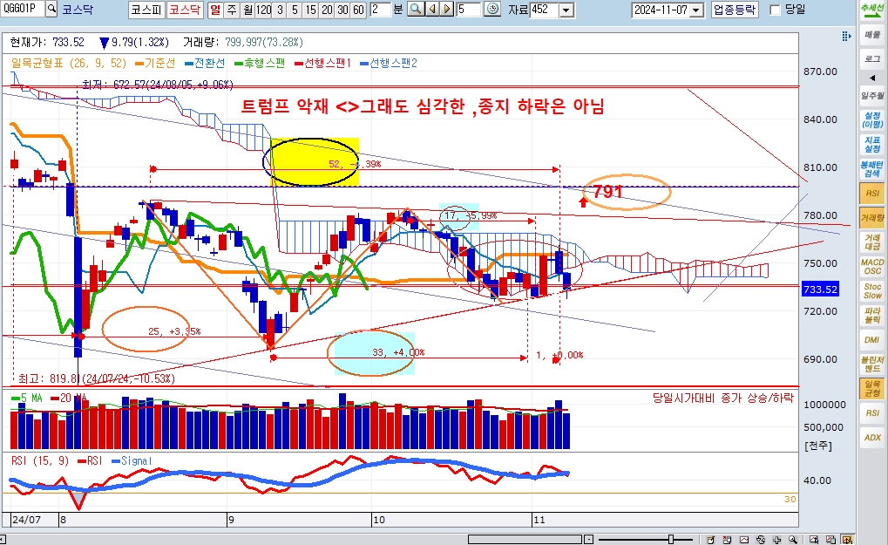The height and width of the screenshot is (545, 888).
Task: Click the red line chart icon at bottom
Action: (744, 540)
